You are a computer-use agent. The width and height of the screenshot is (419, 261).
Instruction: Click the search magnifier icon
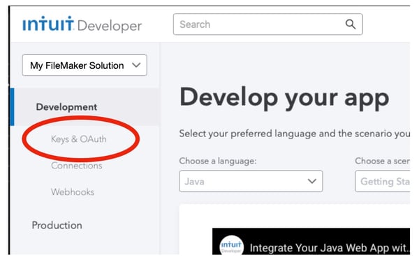pos(351,24)
